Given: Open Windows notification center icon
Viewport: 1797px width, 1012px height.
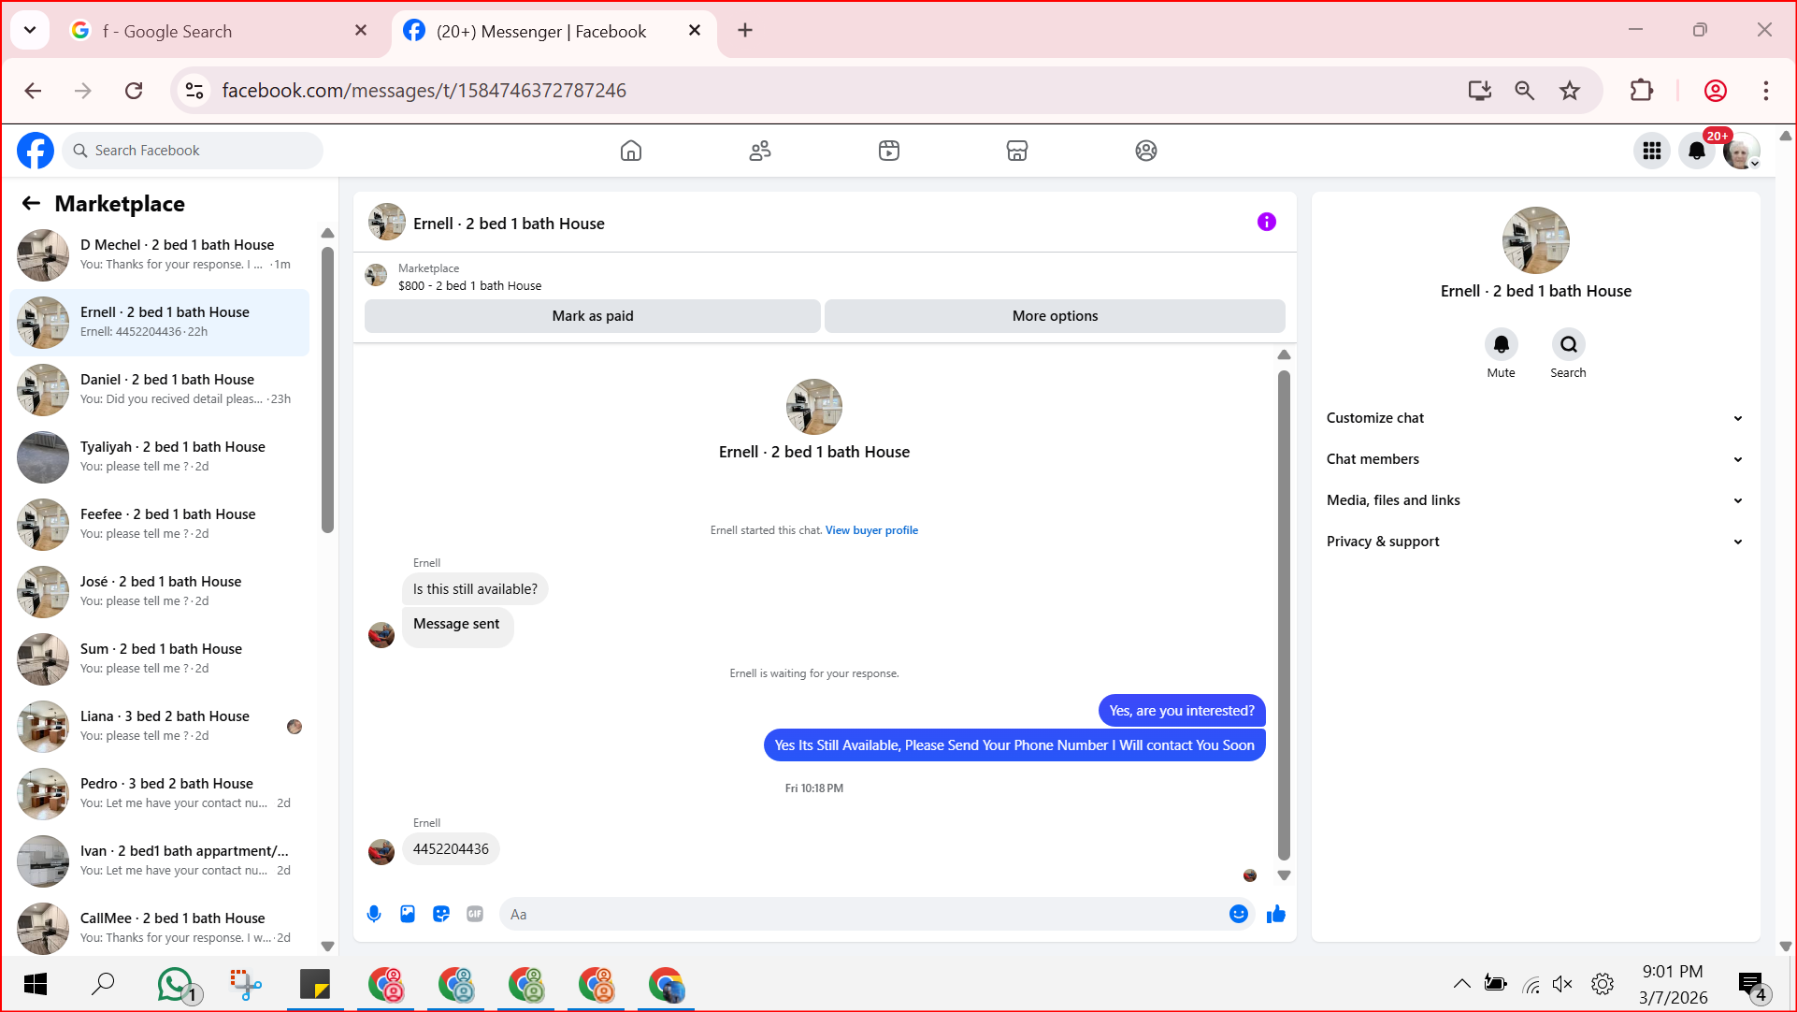Looking at the screenshot, I should pyautogui.click(x=1751, y=985).
